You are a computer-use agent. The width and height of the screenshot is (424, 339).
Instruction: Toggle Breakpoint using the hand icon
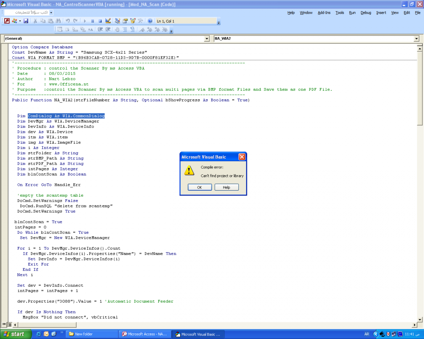pyautogui.click(x=117, y=30)
